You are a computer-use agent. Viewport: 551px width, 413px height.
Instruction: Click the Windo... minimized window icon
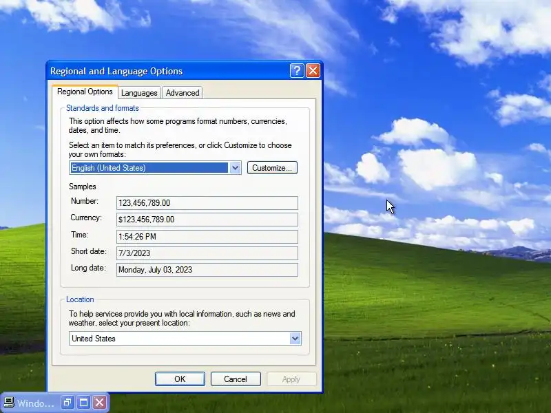tap(9, 403)
